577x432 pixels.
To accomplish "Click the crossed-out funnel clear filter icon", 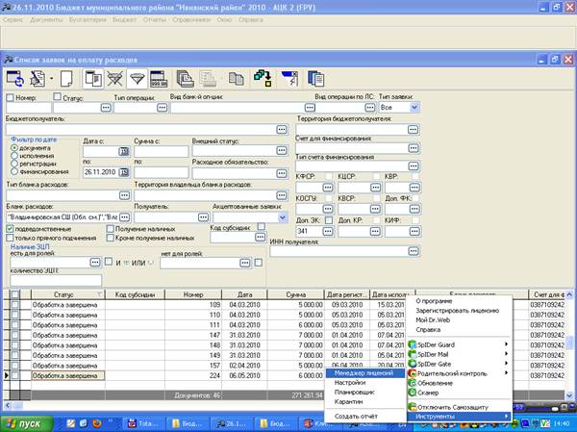I will (114, 79).
